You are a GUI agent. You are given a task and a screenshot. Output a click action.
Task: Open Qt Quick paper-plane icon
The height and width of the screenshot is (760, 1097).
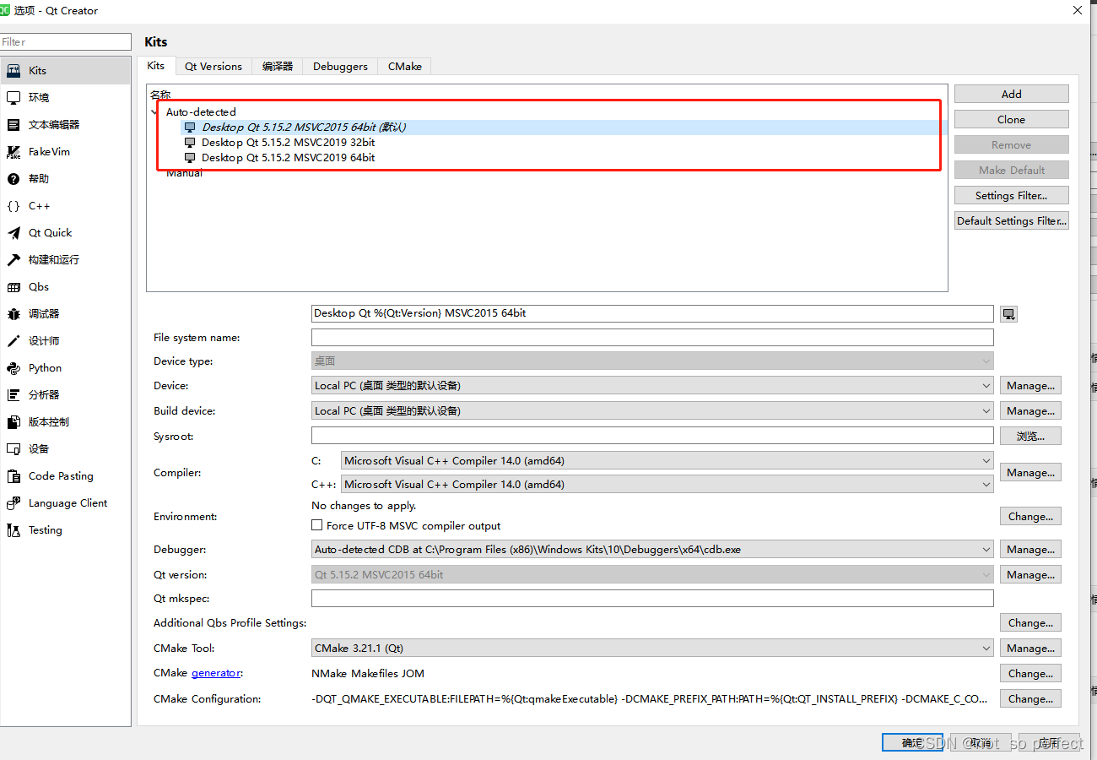coord(13,232)
